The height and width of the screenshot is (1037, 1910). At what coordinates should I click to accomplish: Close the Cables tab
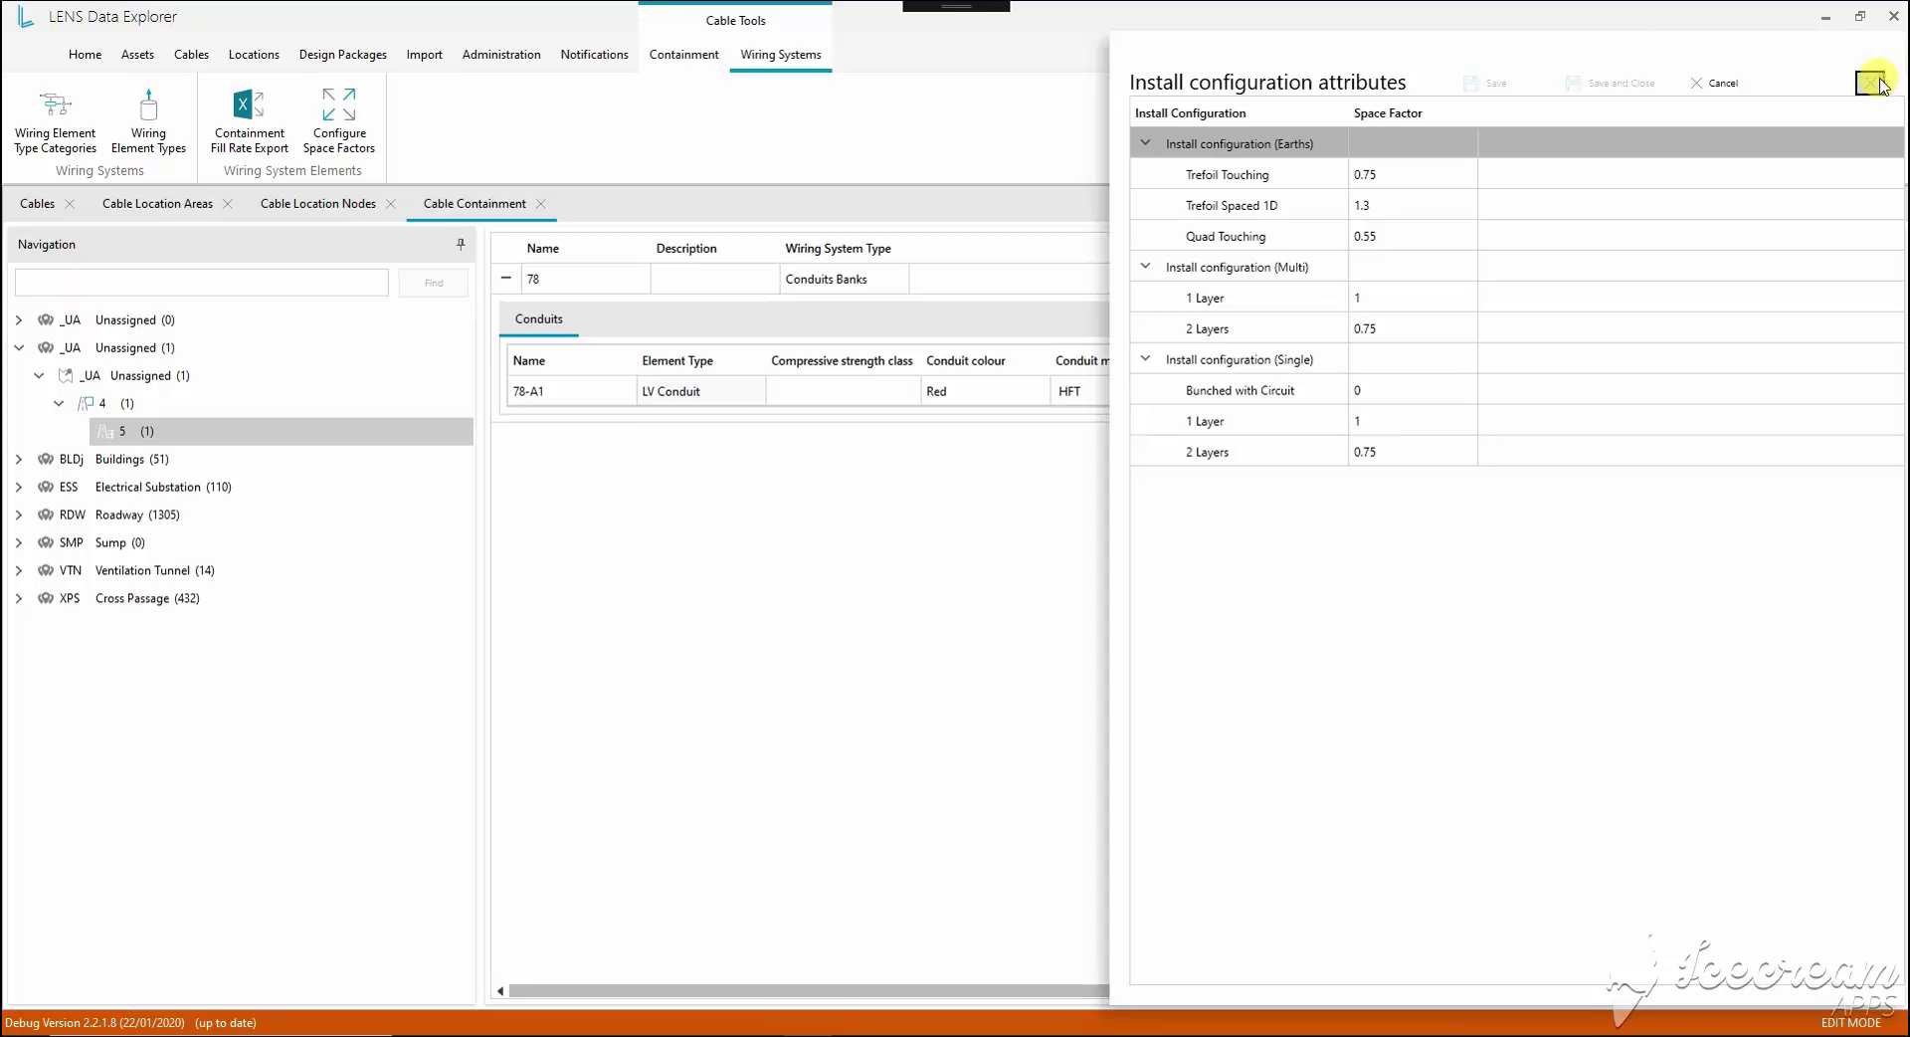tap(70, 204)
